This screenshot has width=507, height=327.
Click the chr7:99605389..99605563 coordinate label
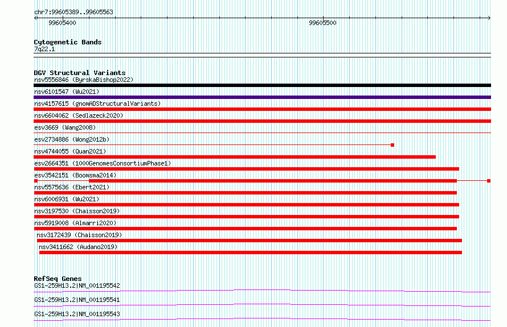pos(73,13)
